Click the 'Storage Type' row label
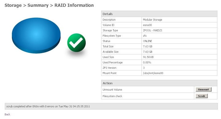The image size is (221, 119). (110, 31)
